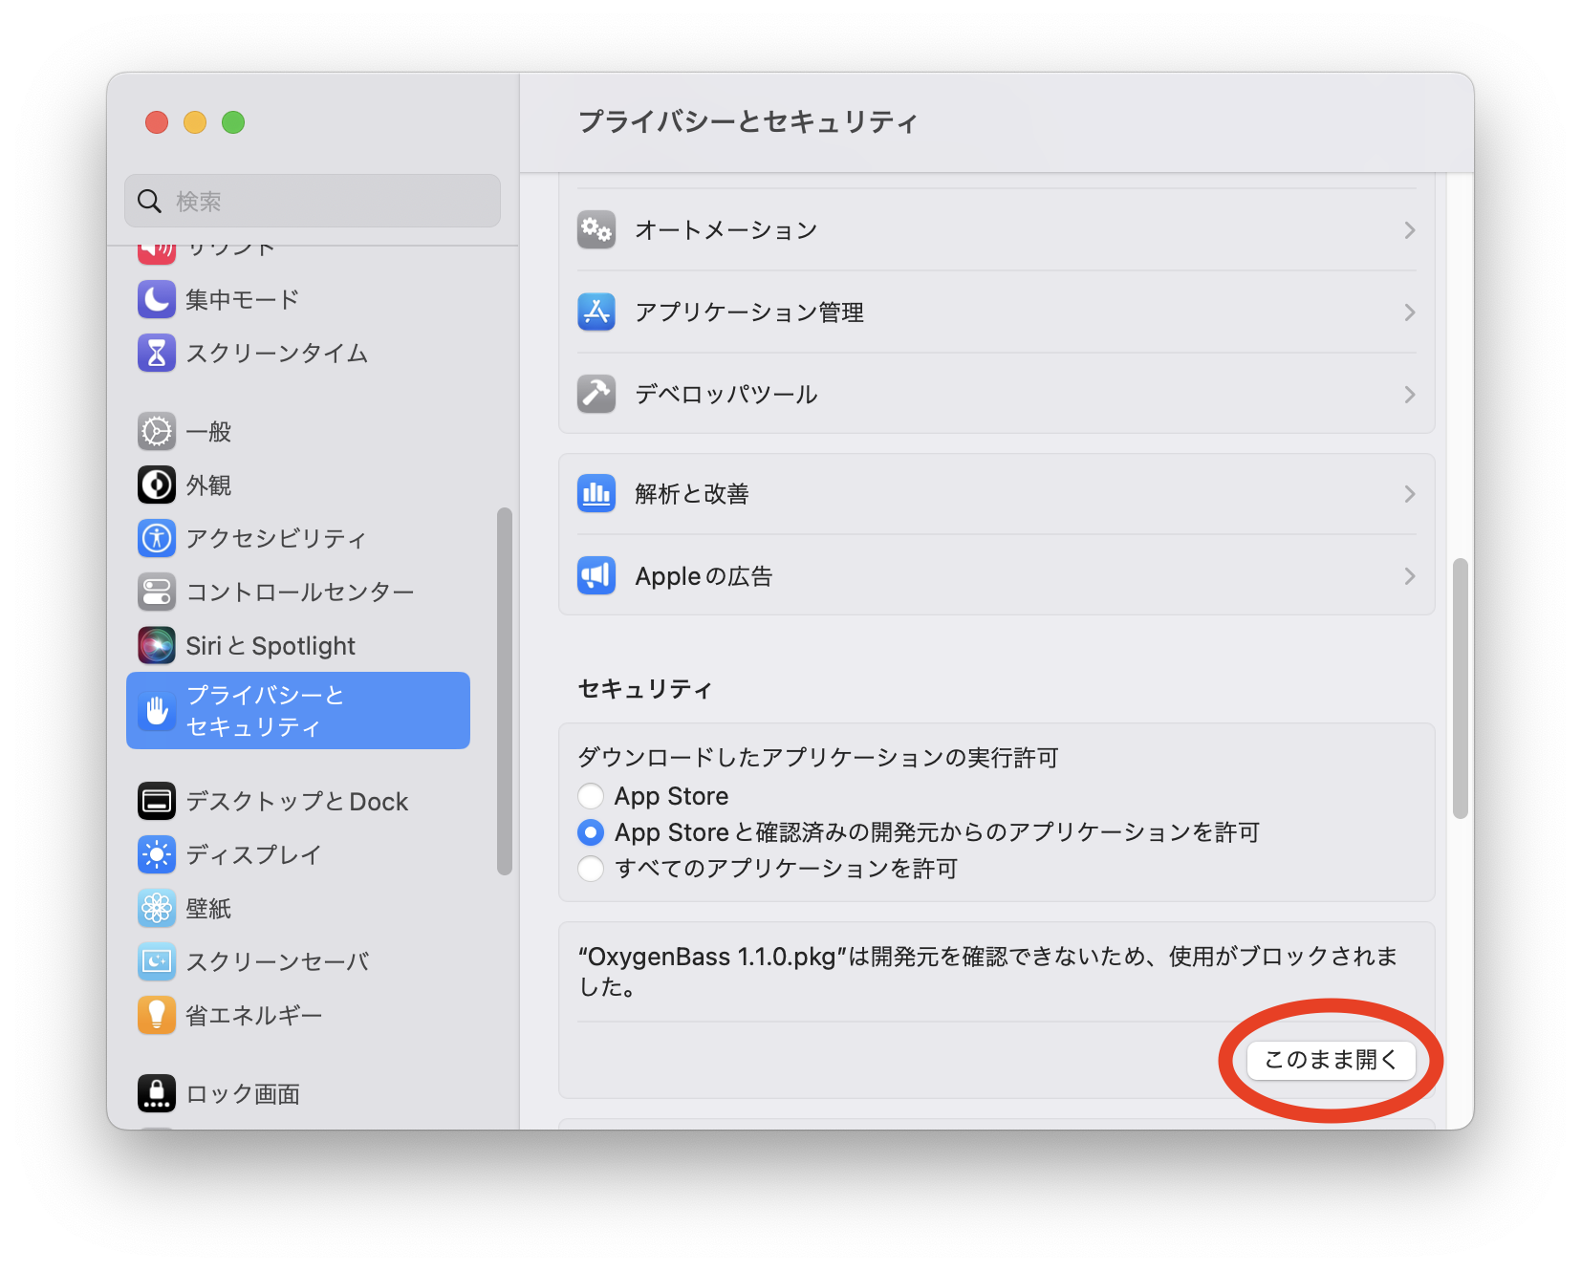Click the Privacy & Security hand icon
The height and width of the screenshot is (1271, 1581).
(x=157, y=710)
